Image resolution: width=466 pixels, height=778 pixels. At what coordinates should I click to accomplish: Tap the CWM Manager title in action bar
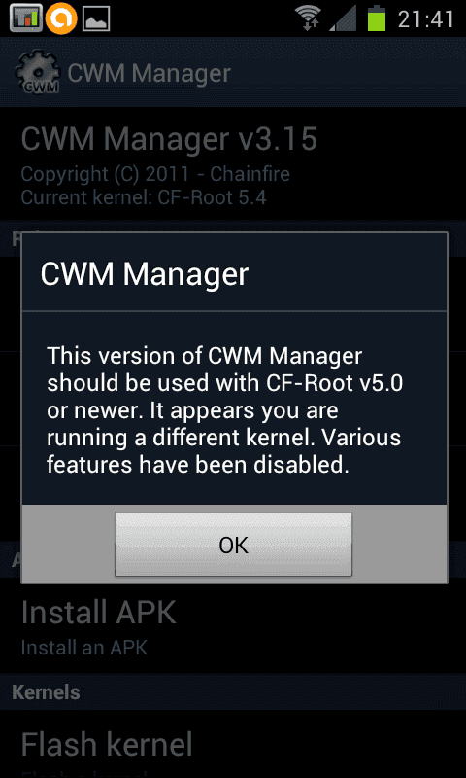(x=150, y=74)
